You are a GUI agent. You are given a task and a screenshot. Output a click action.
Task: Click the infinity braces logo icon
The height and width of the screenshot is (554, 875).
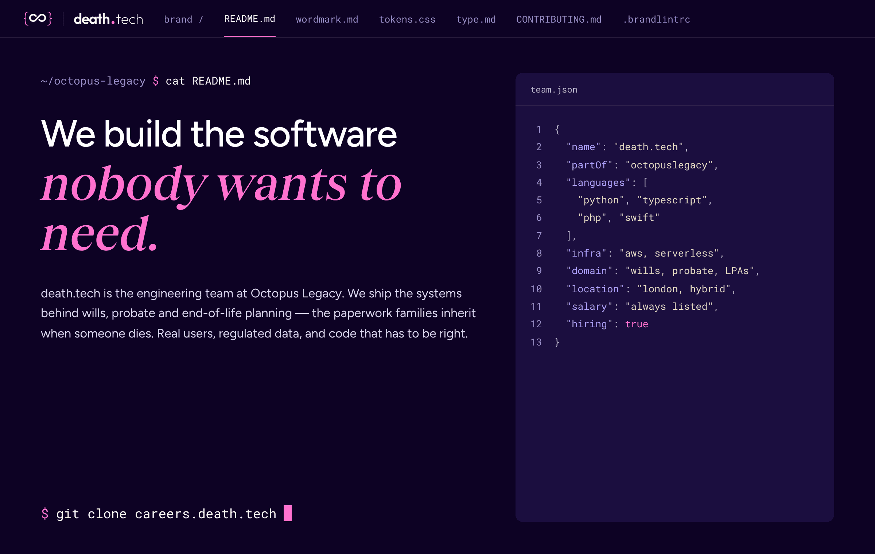(x=38, y=19)
